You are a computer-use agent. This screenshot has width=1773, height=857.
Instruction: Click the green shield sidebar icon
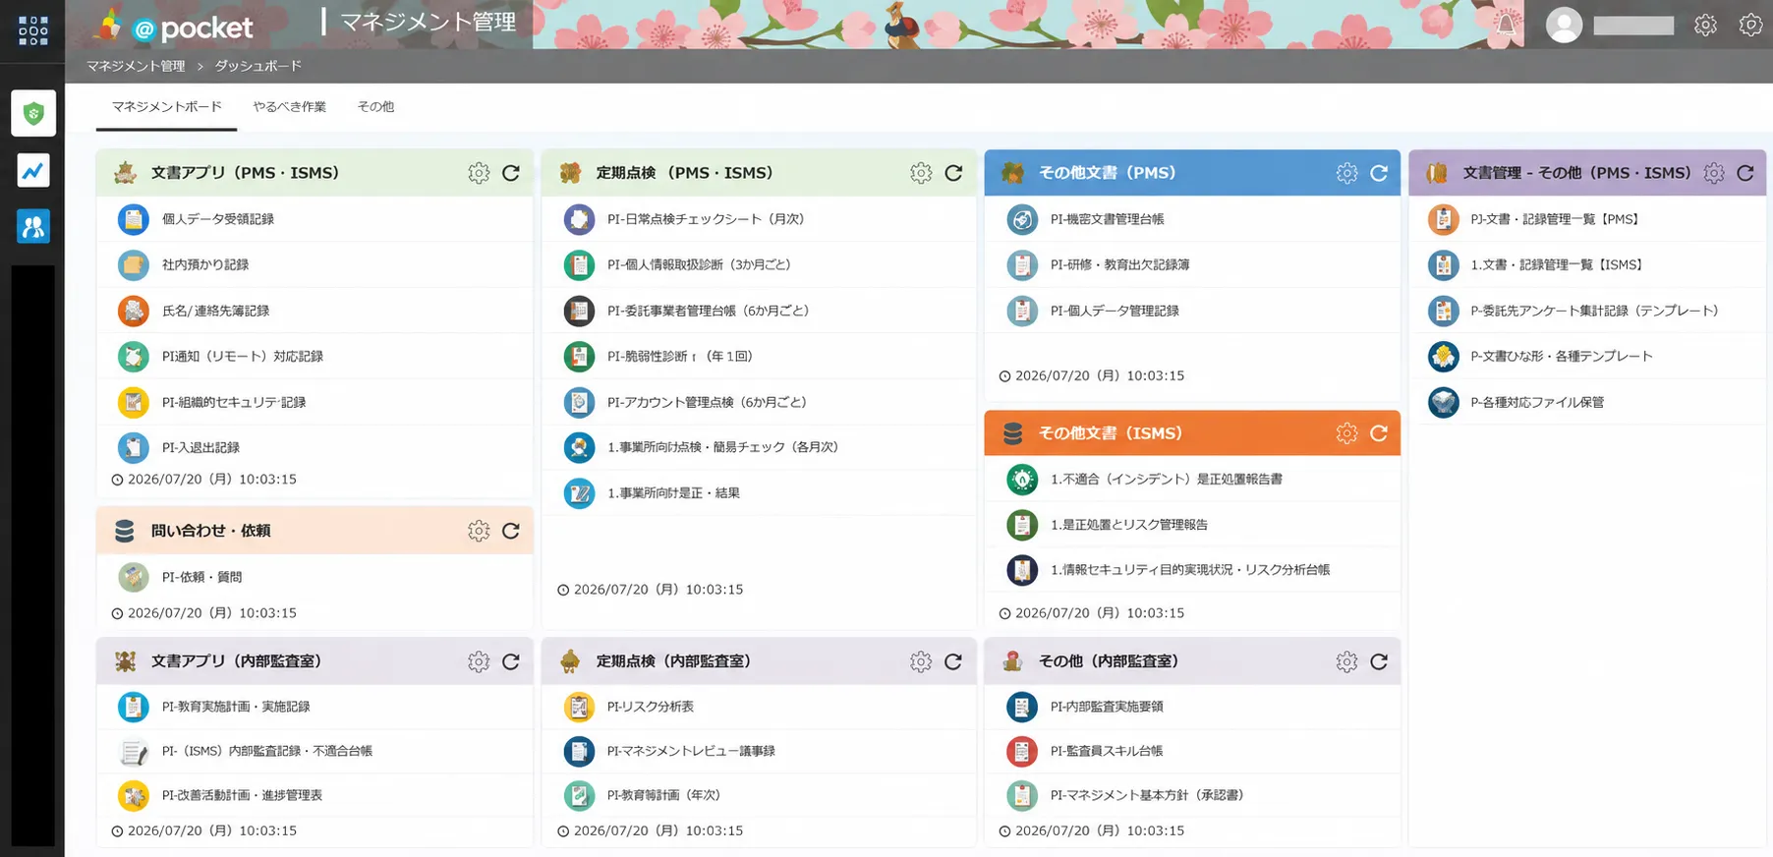click(33, 113)
